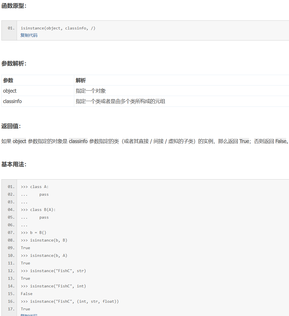Click the 复制代码 link under the function prototype

point(29,35)
